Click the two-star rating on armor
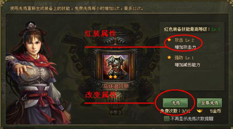This screenshot has height=129, width=233. point(113,77)
